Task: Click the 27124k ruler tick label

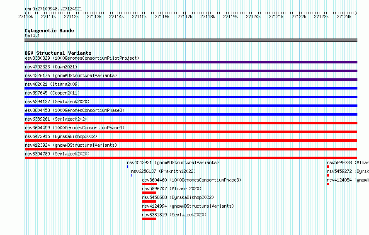Action: tap(344, 17)
